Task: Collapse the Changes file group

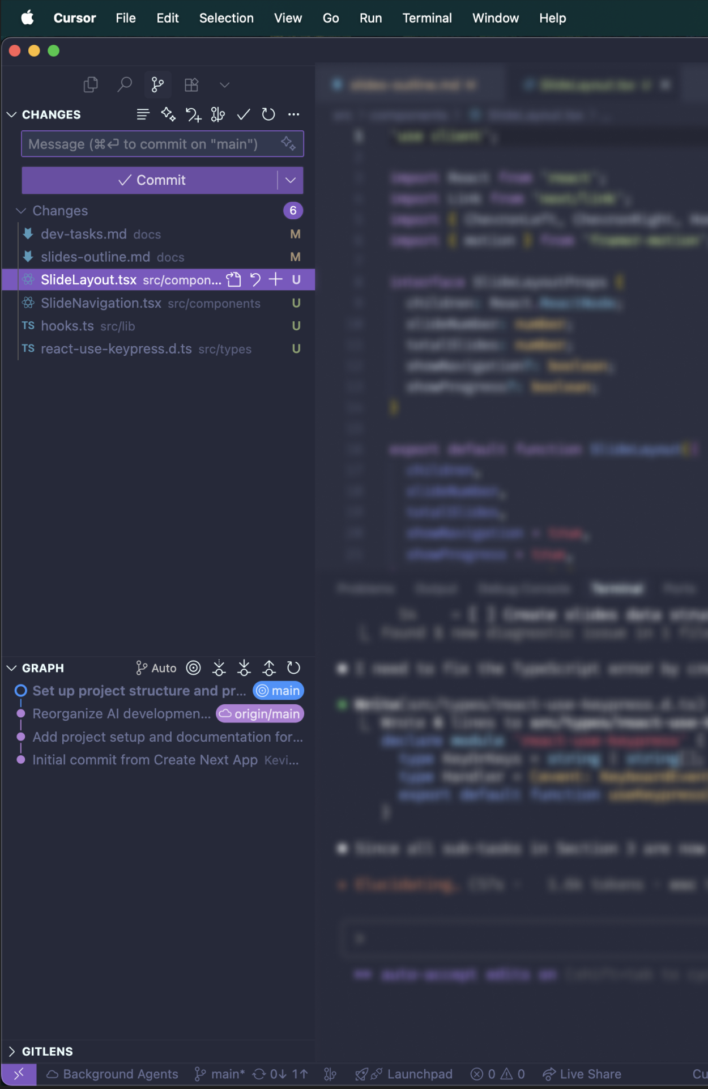Action: coord(21,211)
